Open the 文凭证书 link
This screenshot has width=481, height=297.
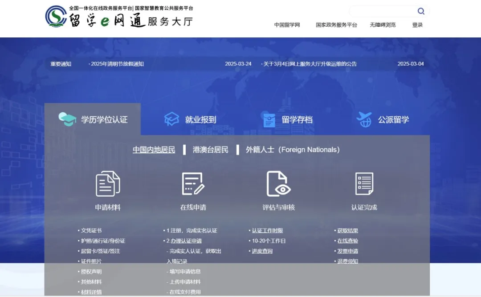click(92, 230)
